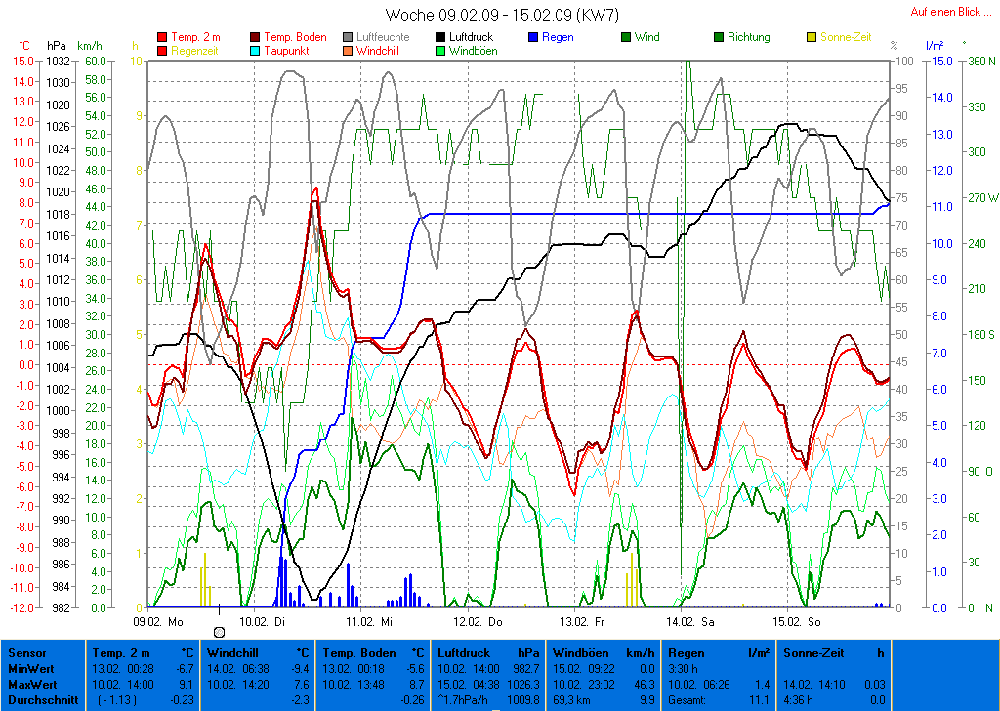This screenshot has height=711, width=1000.
Task: Select the orange Windchill legend marker
Action: (348, 51)
